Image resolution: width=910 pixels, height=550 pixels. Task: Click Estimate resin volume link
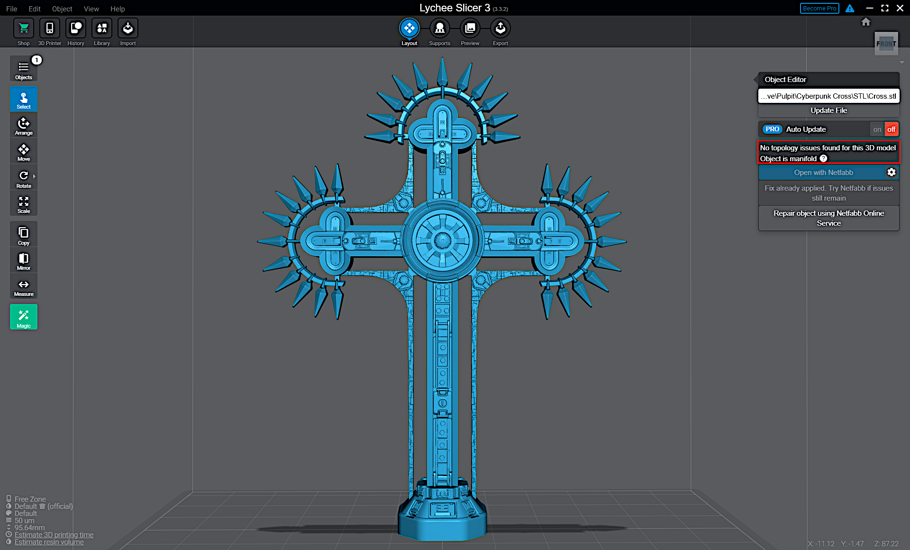(x=49, y=541)
